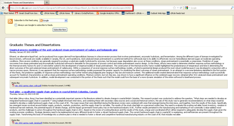Enable 'Always use Google to subscribe to feeds'
This screenshot has width=234, height=126.
[16, 25]
